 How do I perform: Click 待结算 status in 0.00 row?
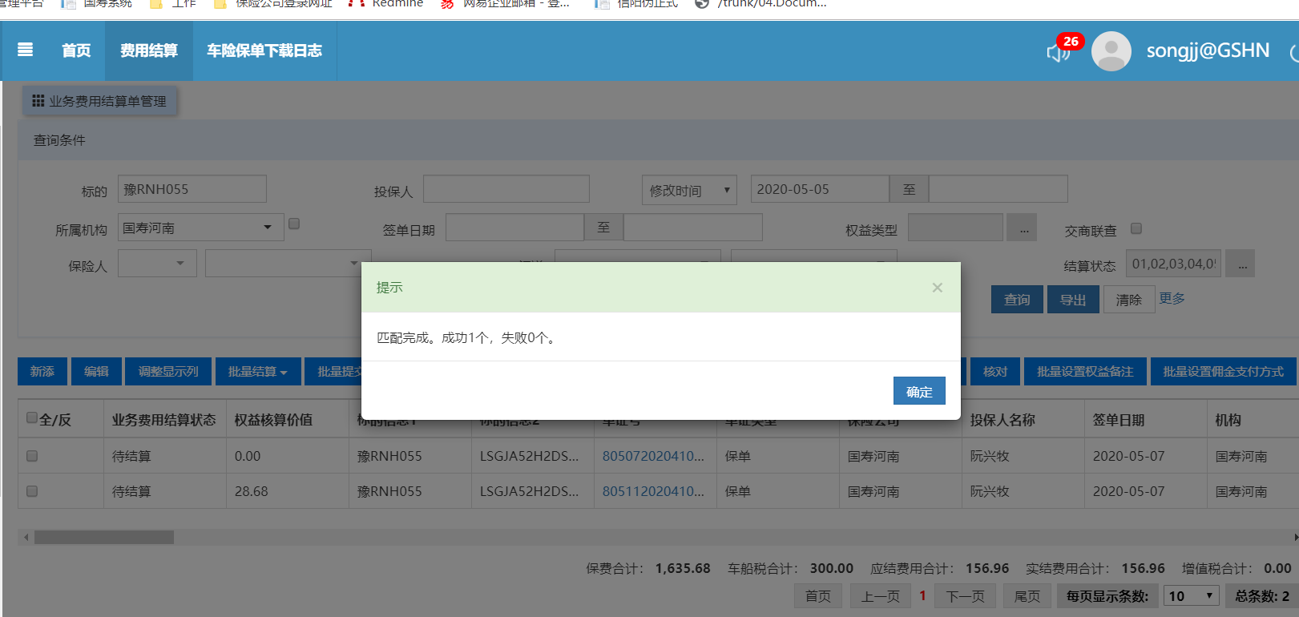[131, 456]
